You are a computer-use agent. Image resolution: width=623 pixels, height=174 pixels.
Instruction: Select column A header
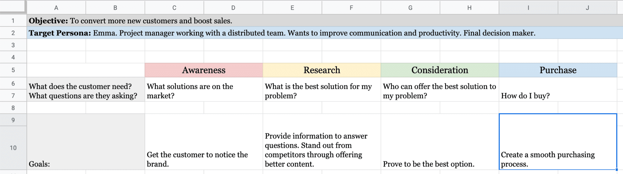tap(56, 8)
